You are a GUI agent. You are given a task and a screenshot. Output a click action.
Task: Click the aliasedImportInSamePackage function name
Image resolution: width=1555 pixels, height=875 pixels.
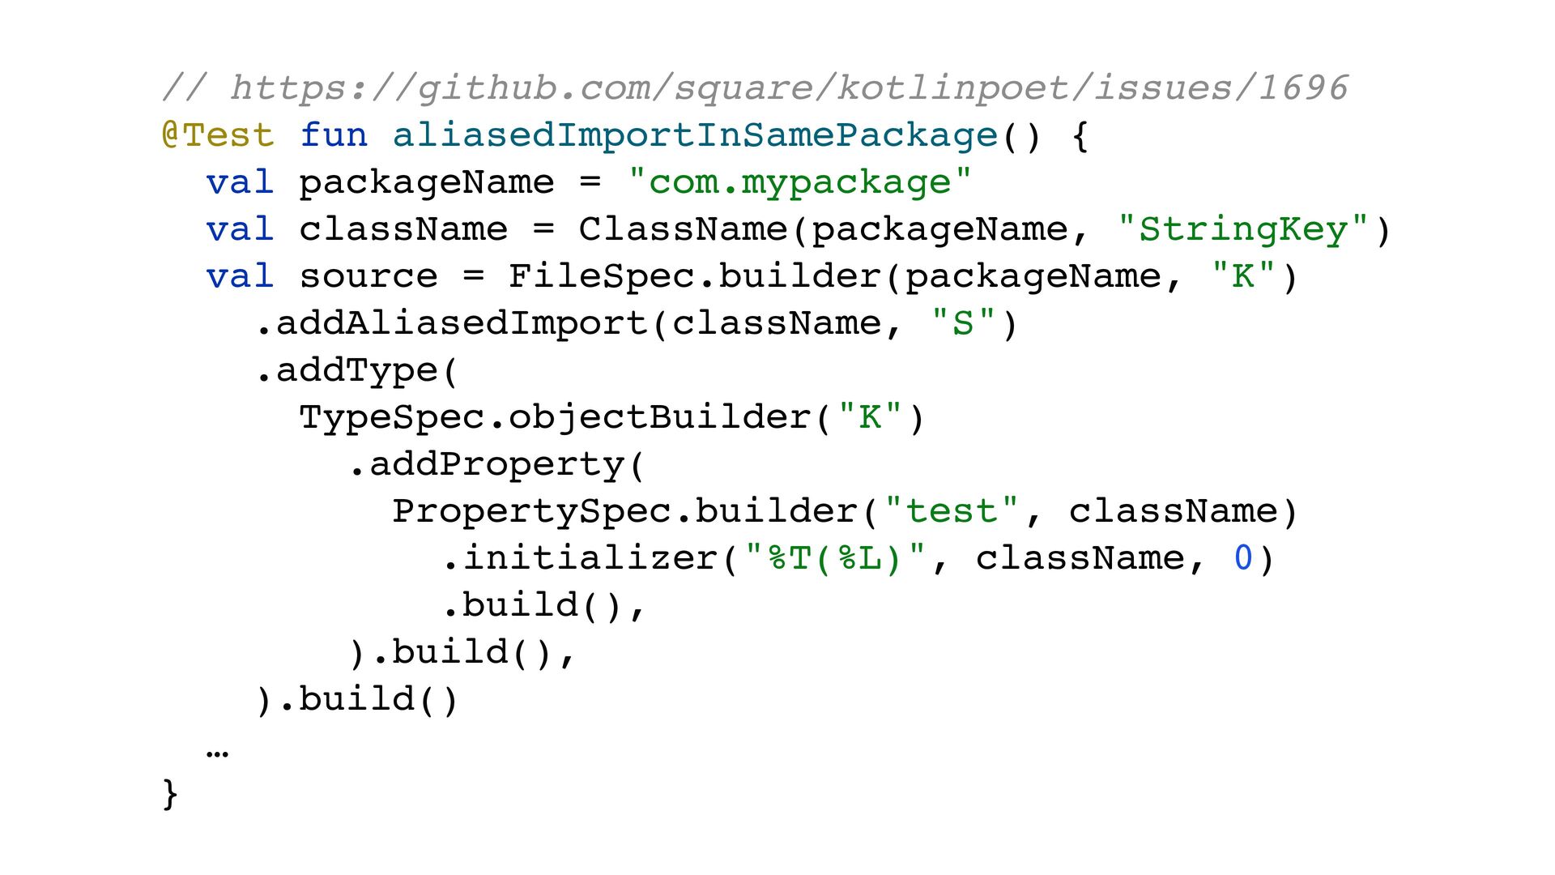[x=695, y=136]
